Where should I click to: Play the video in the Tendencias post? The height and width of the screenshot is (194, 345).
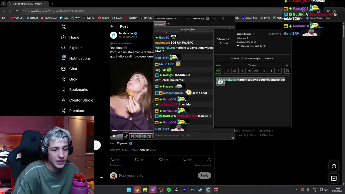coord(114,136)
